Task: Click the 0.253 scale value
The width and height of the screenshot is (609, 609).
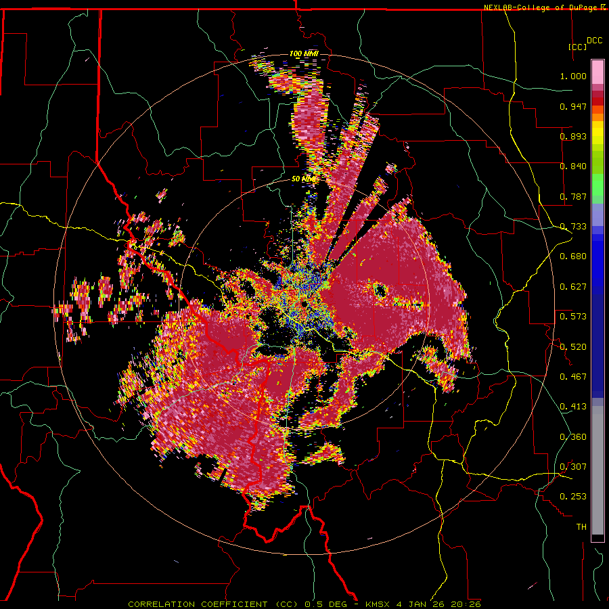Action: point(573,497)
